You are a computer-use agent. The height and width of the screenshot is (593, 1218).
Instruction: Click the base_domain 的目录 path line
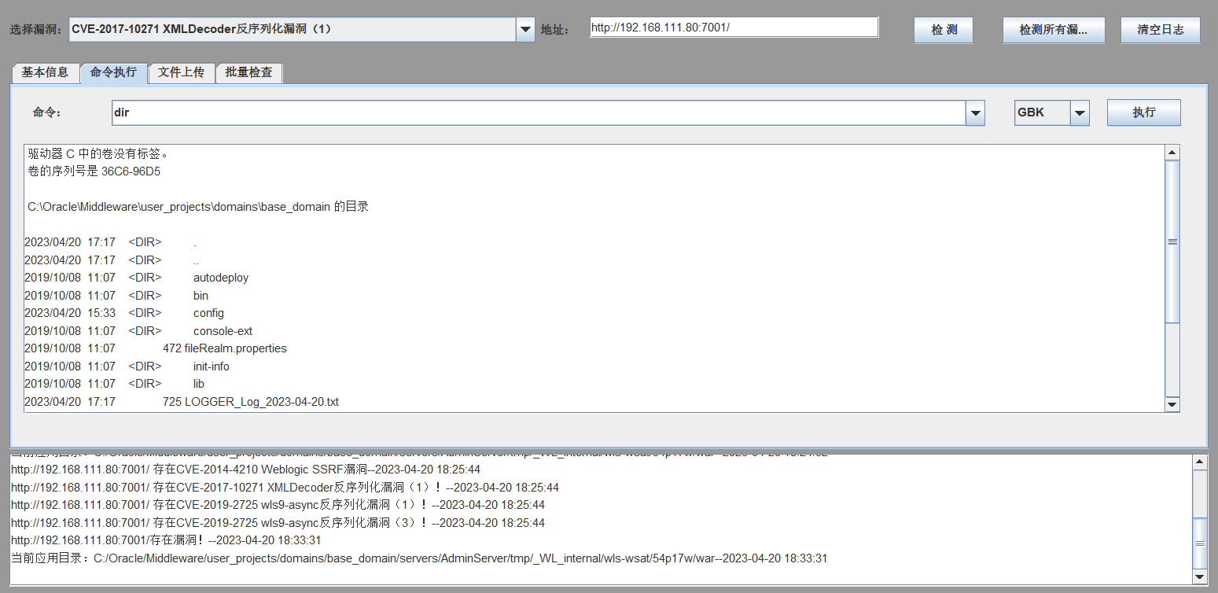click(197, 207)
